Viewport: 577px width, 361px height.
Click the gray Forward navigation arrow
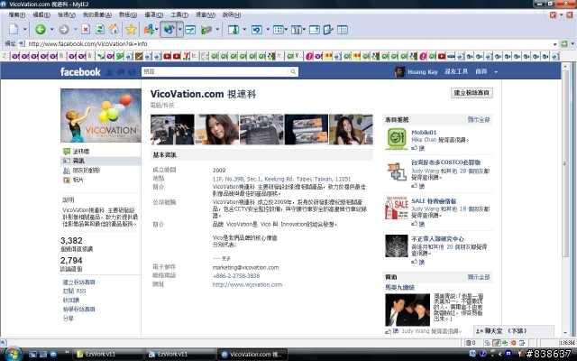click(x=64, y=30)
